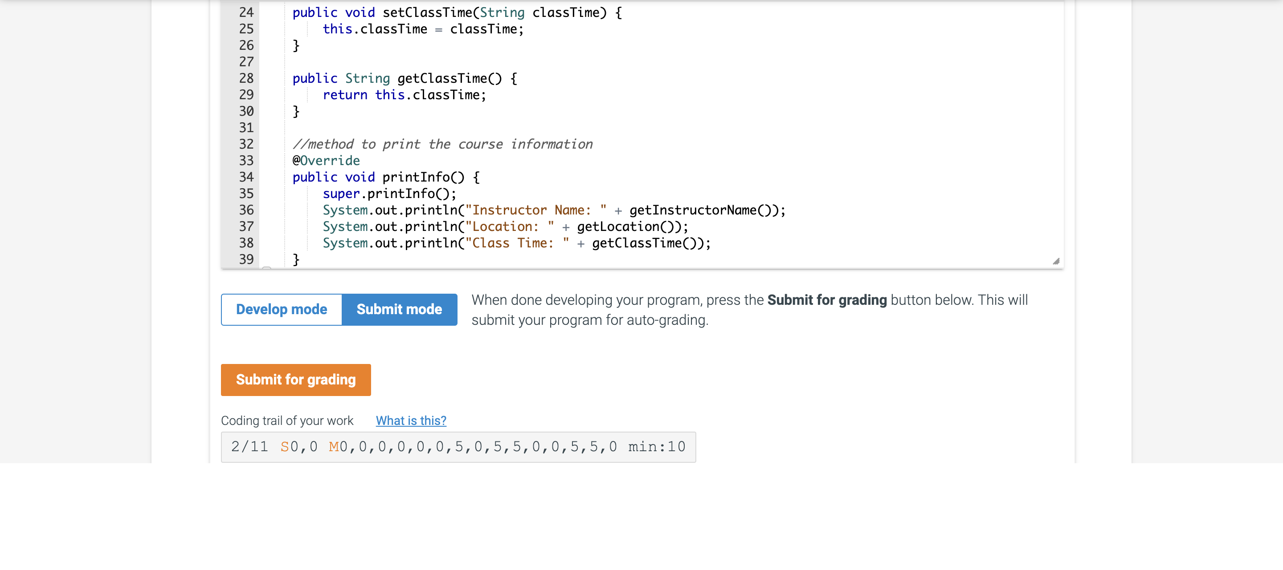Open the "What is this?" link
This screenshot has height=570, width=1283.
410,420
